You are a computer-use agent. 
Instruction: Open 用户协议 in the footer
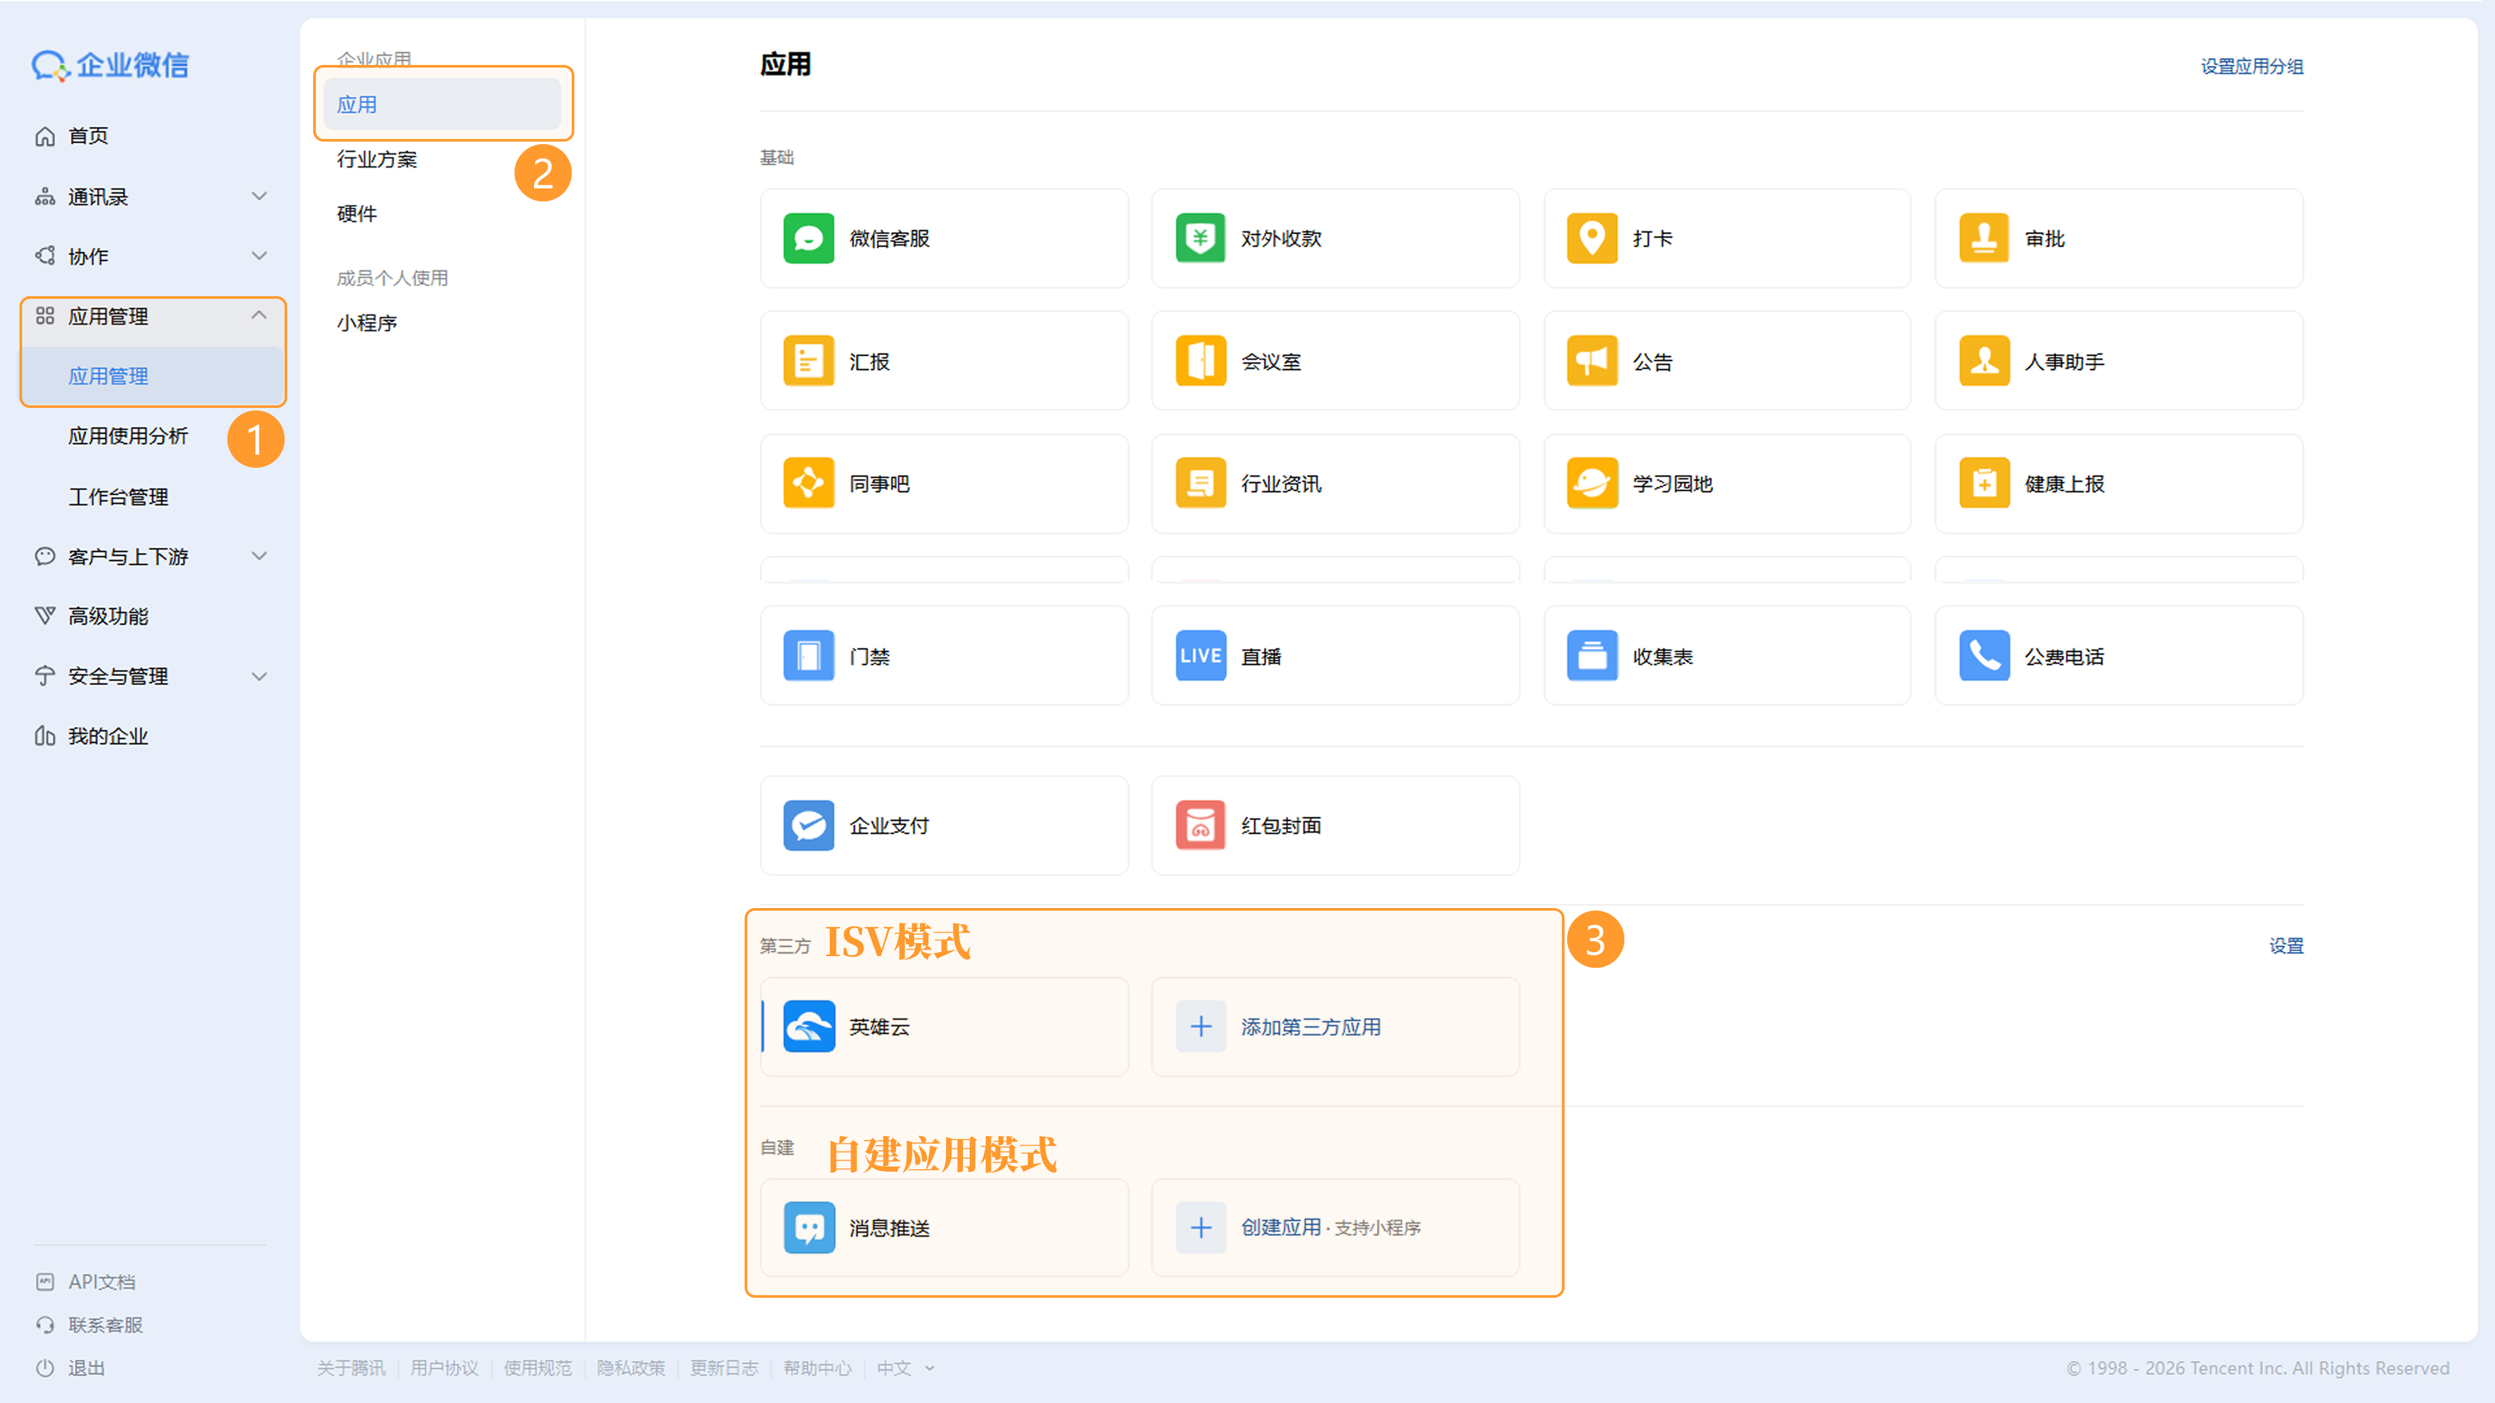(444, 1368)
